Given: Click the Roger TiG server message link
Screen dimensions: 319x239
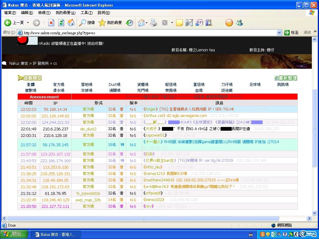Looking at the screenshot, I should point(188,109).
